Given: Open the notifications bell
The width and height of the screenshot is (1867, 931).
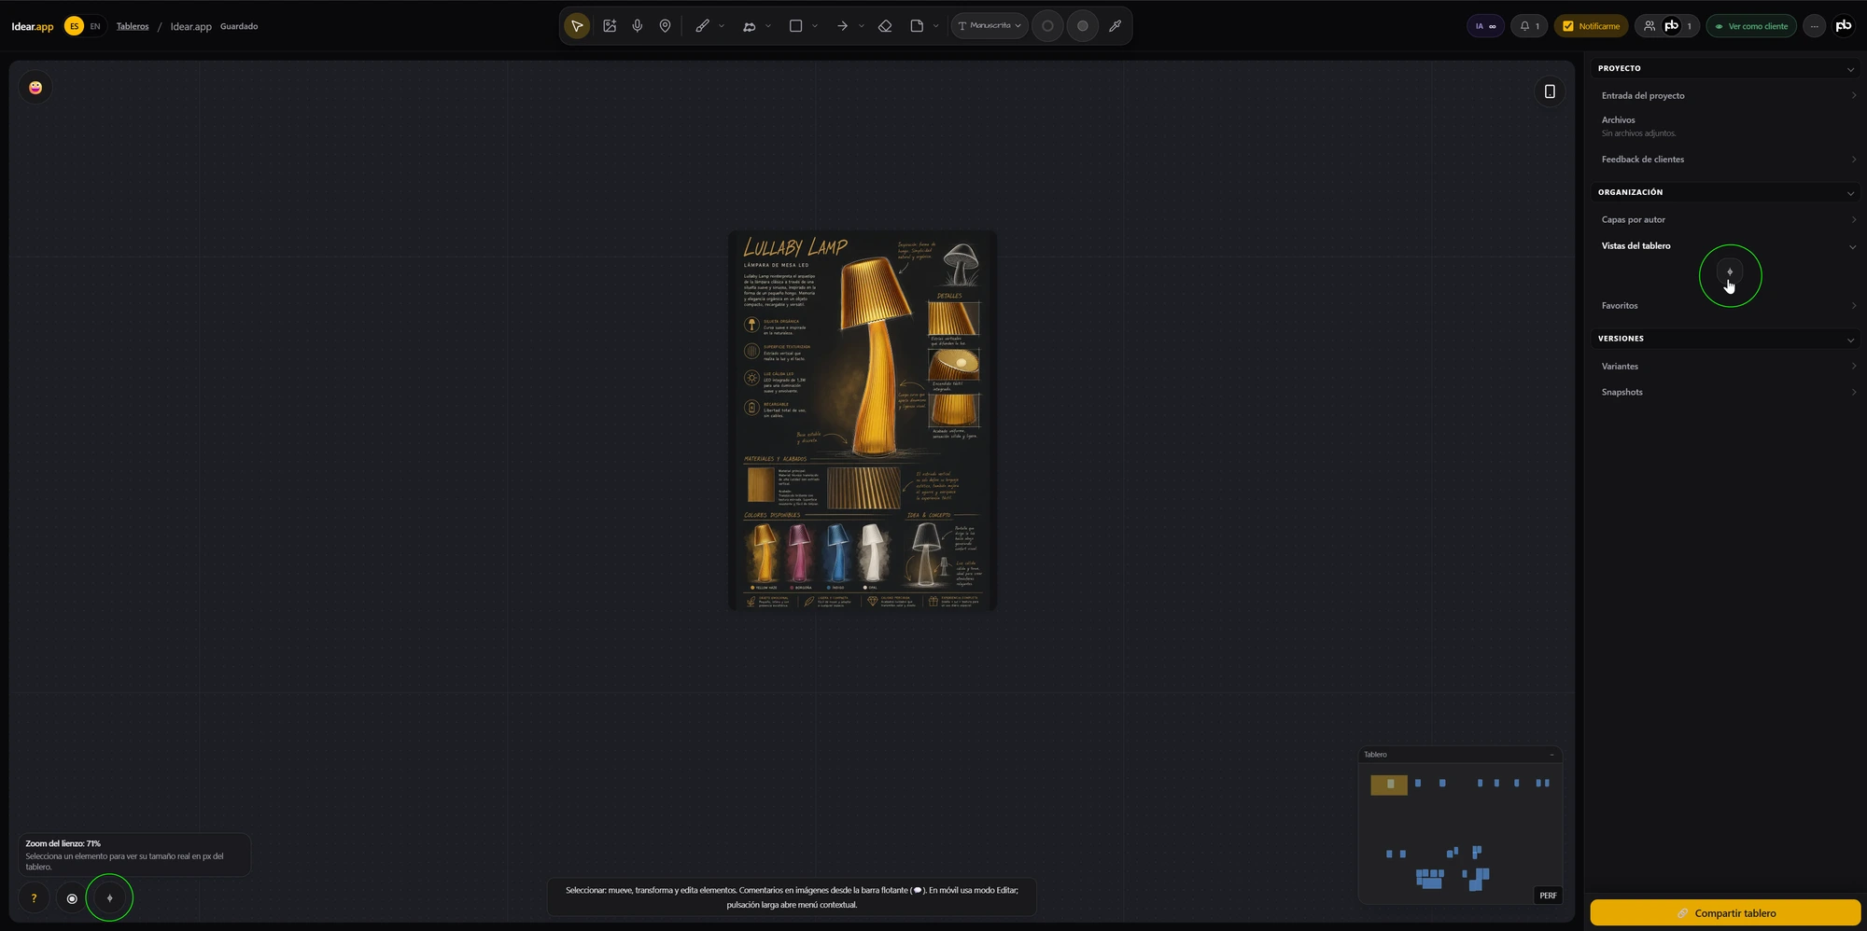Looking at the screenshot, I should click(x=1529, y=26).
